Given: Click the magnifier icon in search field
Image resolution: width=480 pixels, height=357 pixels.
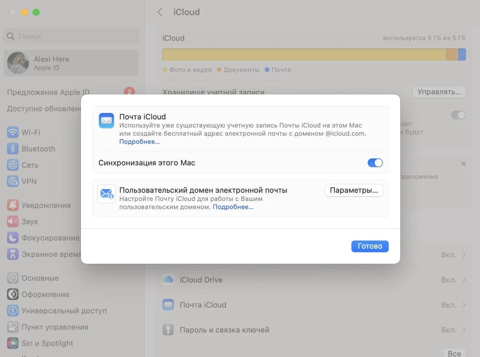Looking at the screenshot, I should [x=11, y=36].
